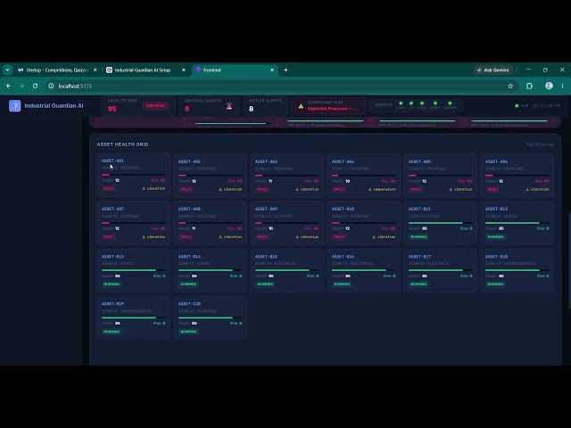Close the Industrial Guardian AI Setup tab
This screenshot has width=571, height=428.
pyautogui.click(x=184, y=70)
